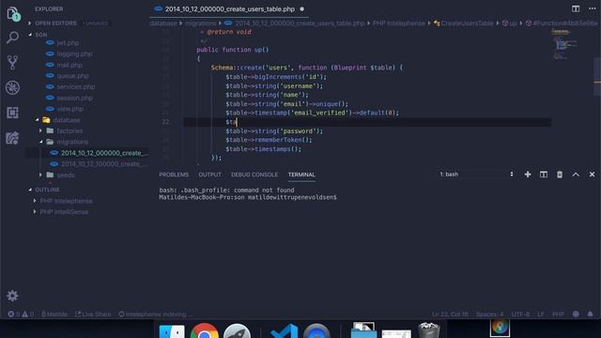Change language mode via PHP indicator
Screen dimensions: 601x338
coord(558,315)
